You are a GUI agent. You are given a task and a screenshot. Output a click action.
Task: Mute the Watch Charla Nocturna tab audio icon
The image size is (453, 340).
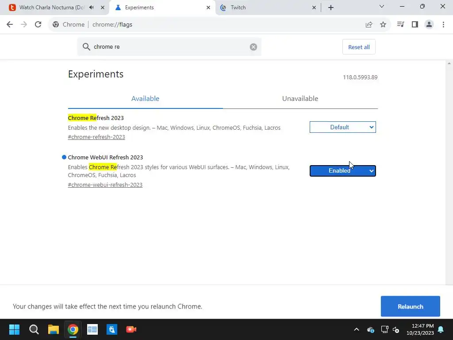[x=92, y=8]
